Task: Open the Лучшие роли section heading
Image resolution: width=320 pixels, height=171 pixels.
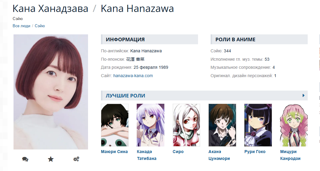Action: point(125,96)
